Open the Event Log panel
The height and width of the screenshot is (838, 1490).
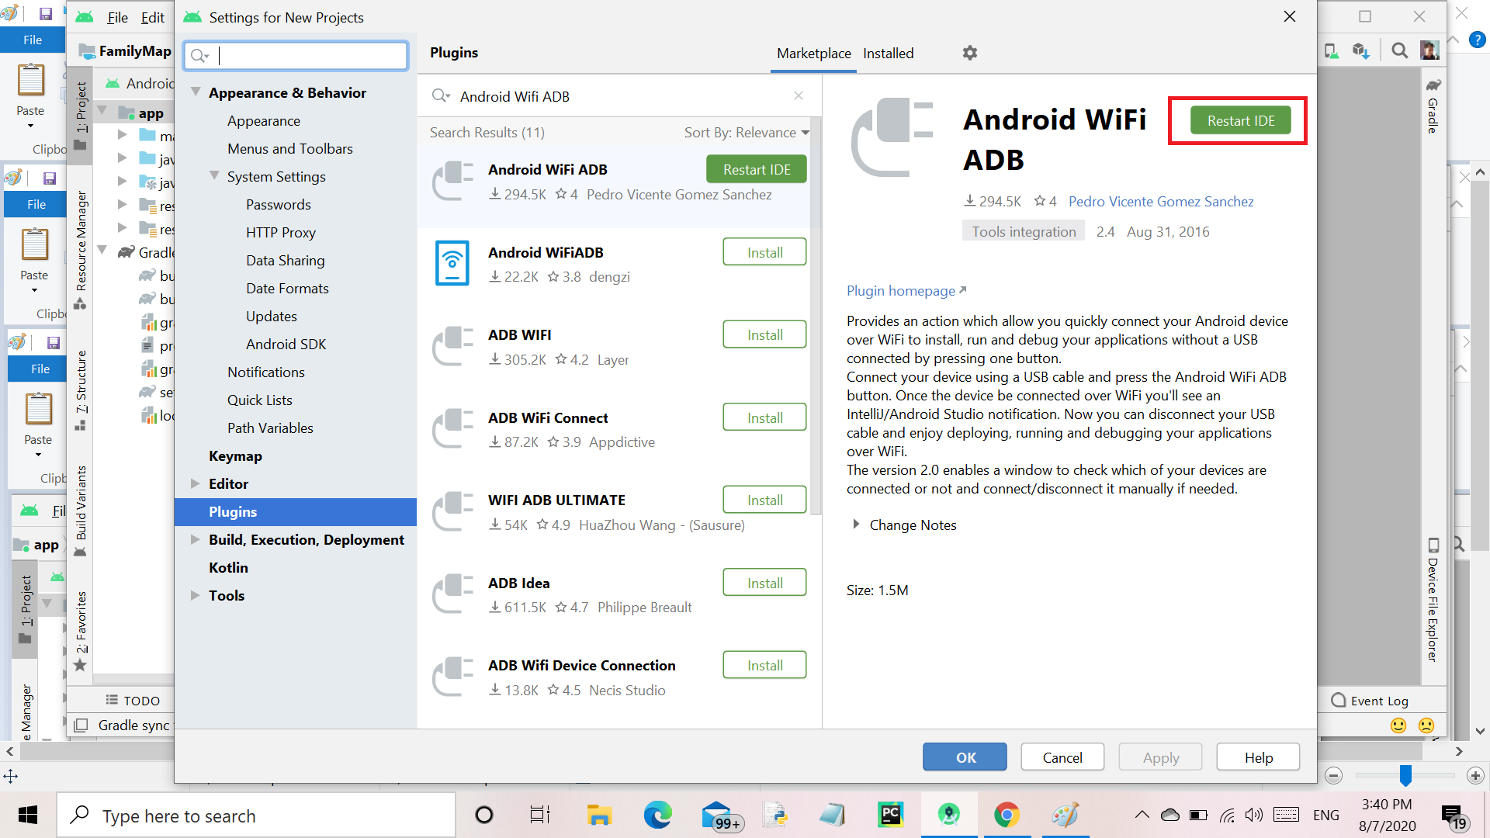tap(1370, 701)
